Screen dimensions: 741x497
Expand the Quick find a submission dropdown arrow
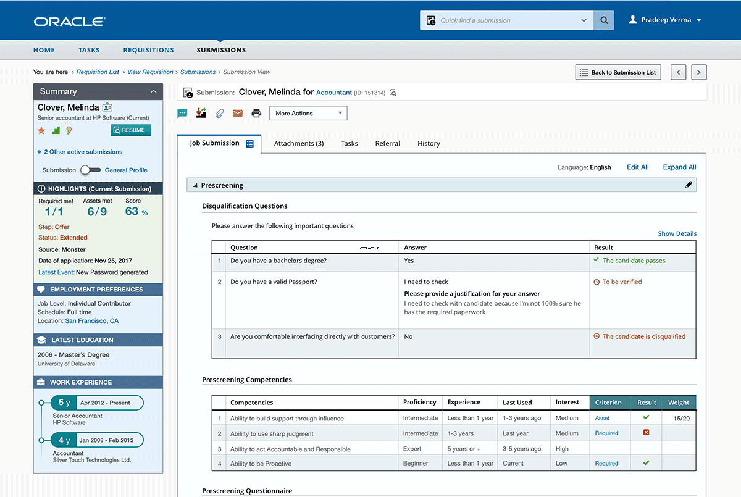583,20
